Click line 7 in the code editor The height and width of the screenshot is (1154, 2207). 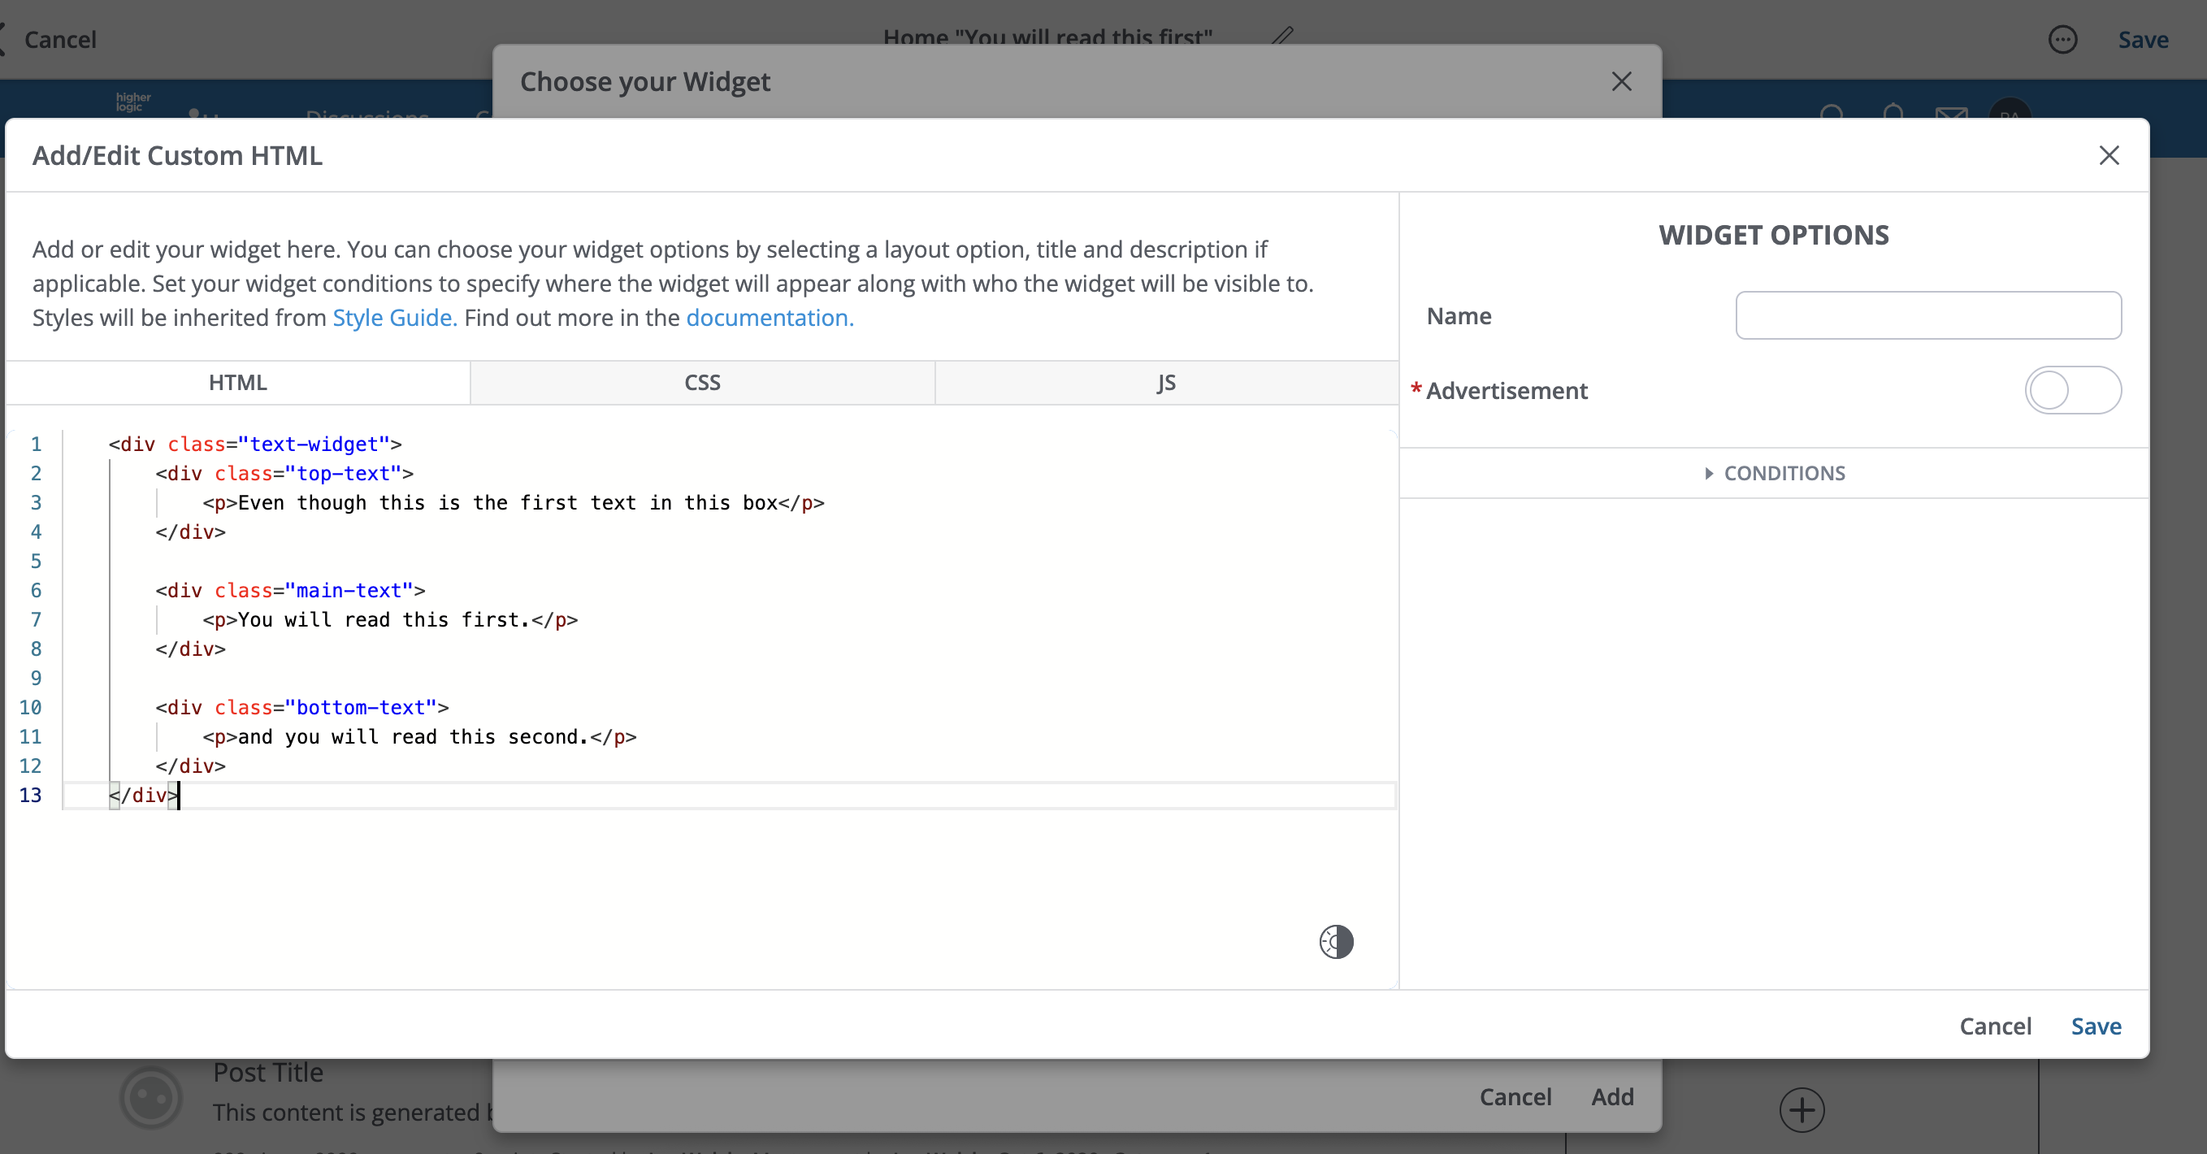(x=390, y=619)
